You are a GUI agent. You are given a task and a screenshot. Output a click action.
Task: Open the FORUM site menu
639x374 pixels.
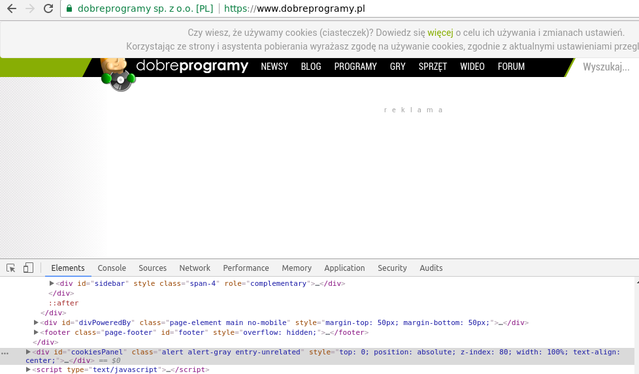(x=511, y=67)
